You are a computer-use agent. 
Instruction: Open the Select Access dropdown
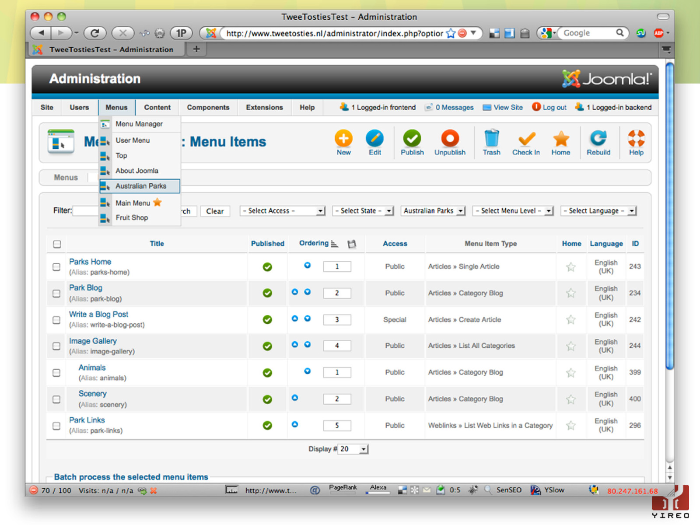(x=283, y=211)
